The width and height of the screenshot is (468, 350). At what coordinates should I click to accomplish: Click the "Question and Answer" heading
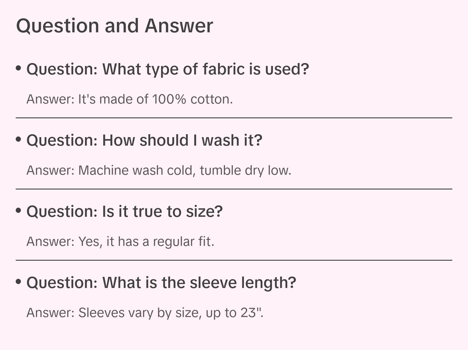(x=114, y=26)
